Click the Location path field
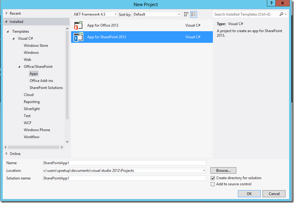The height and width of the screenshot is (203, 294). (124, 171)
